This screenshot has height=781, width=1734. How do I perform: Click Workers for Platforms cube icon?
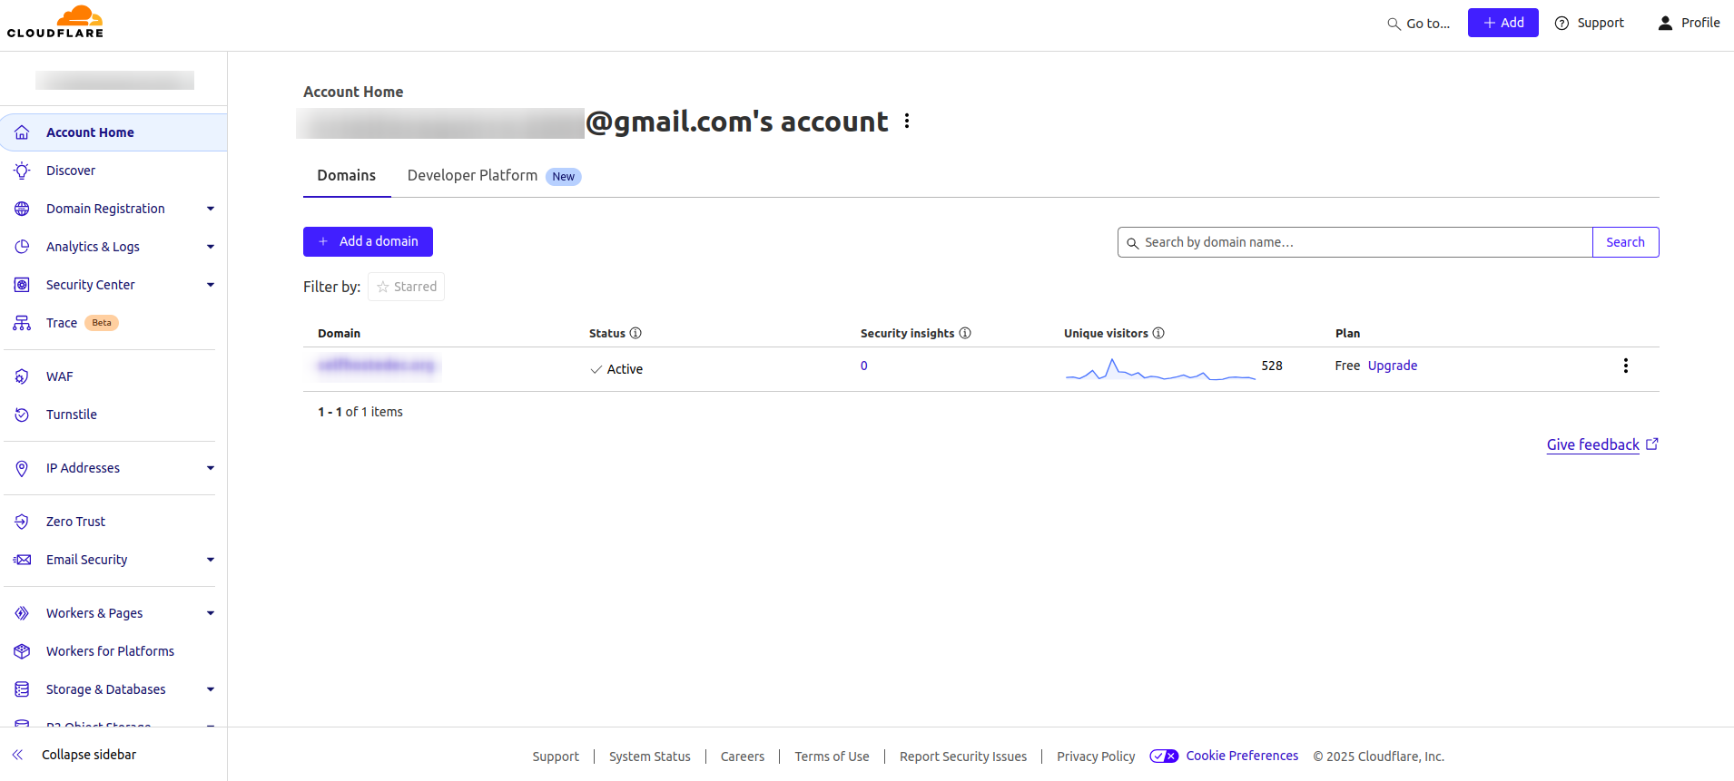[22, 651]
